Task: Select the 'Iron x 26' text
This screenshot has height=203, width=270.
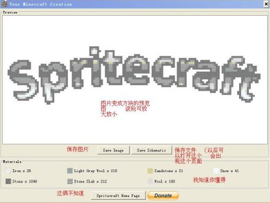Action: point(22,170)
